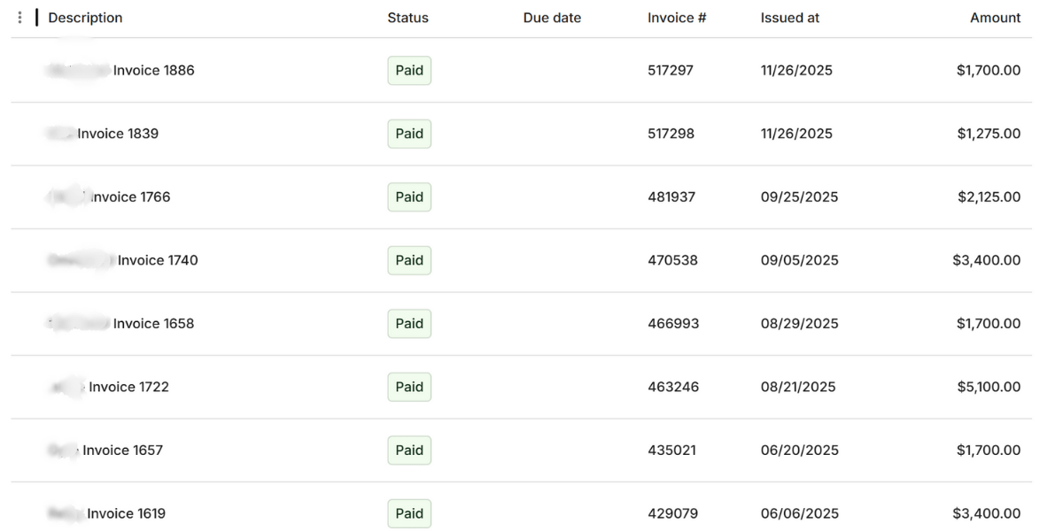Click the Status column header
The width and height of the screenshot is (1063, 531).
[407, 18]
